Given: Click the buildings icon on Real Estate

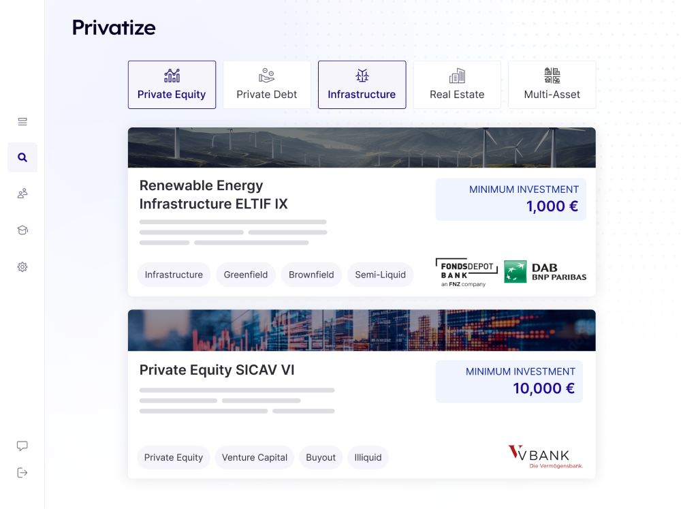Looking at the screenshot, I should click(457, 75).
